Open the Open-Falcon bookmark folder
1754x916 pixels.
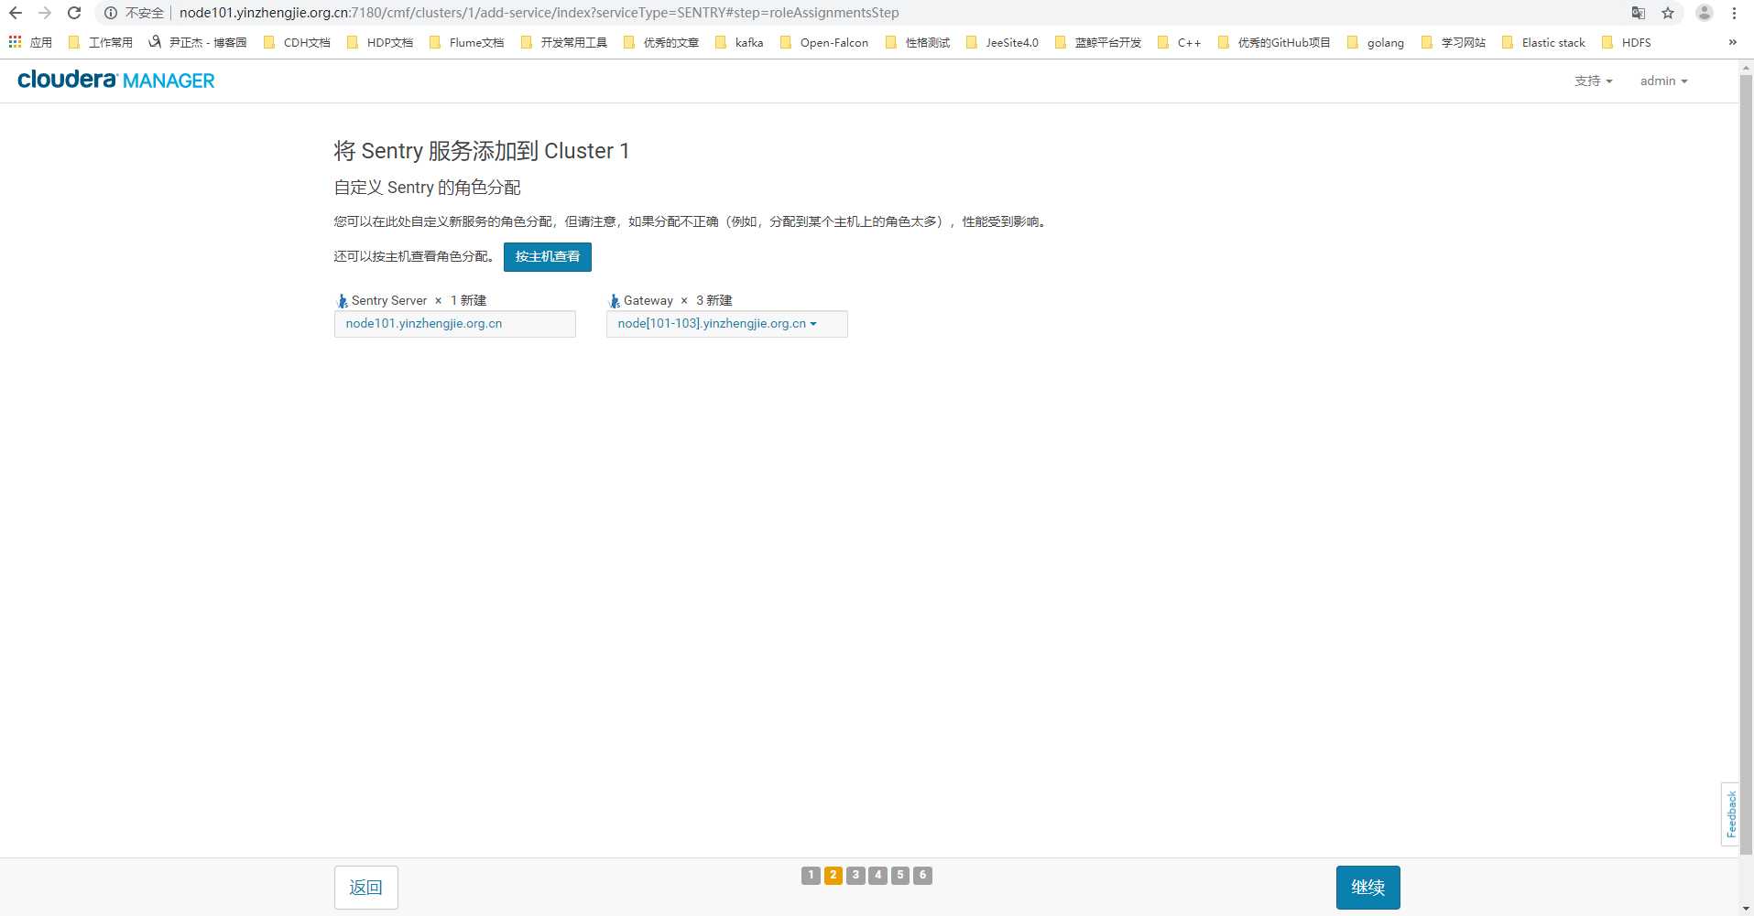pos(824,42)
